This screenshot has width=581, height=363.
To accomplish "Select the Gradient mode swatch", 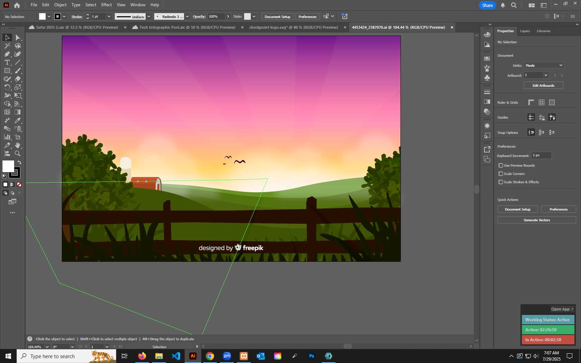I will point(12,185).
